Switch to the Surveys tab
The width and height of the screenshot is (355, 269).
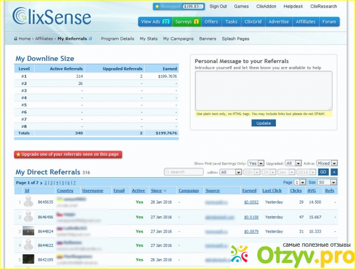pos(187,22)
